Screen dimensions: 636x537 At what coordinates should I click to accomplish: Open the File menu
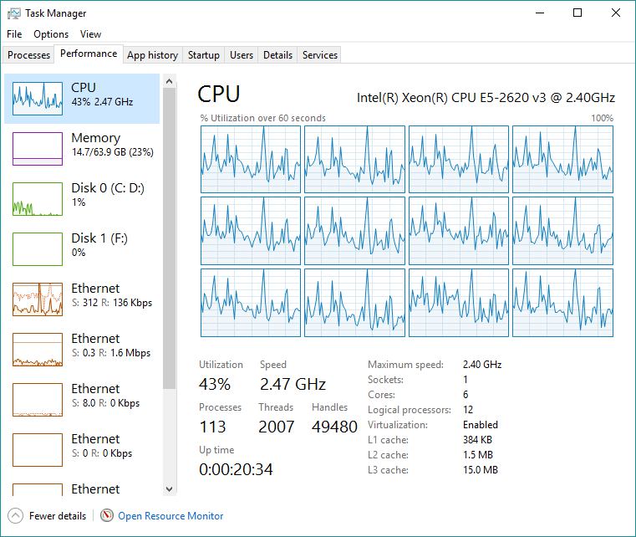coord(14,34)
